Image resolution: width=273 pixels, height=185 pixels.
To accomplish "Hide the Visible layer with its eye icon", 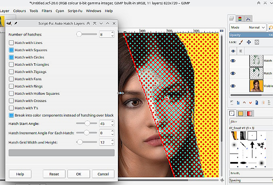I will [233, 86].
